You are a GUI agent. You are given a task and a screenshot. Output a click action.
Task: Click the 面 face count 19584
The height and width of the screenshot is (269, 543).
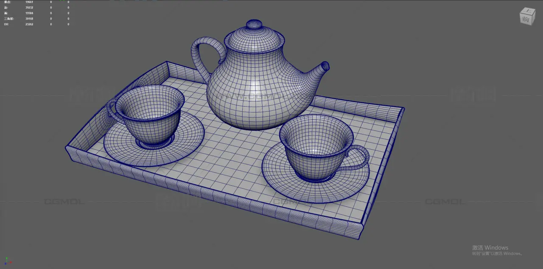pyautogui.click(x=29, y=13)
